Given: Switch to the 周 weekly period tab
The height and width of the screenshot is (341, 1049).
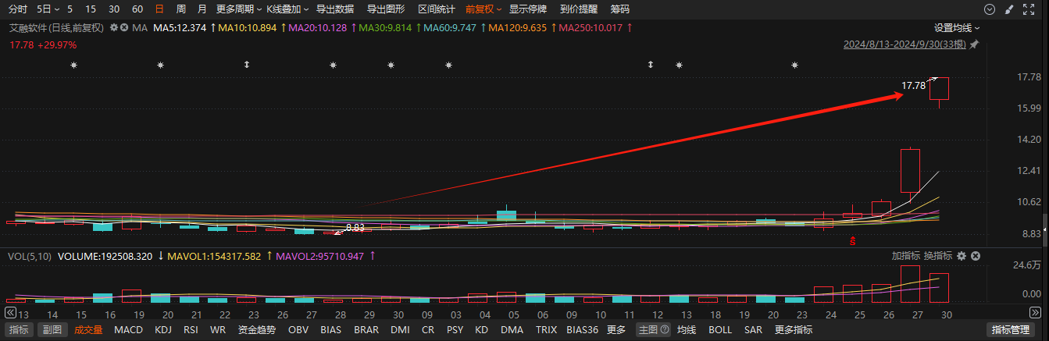Looking at the screenshot, I should 181,9.
